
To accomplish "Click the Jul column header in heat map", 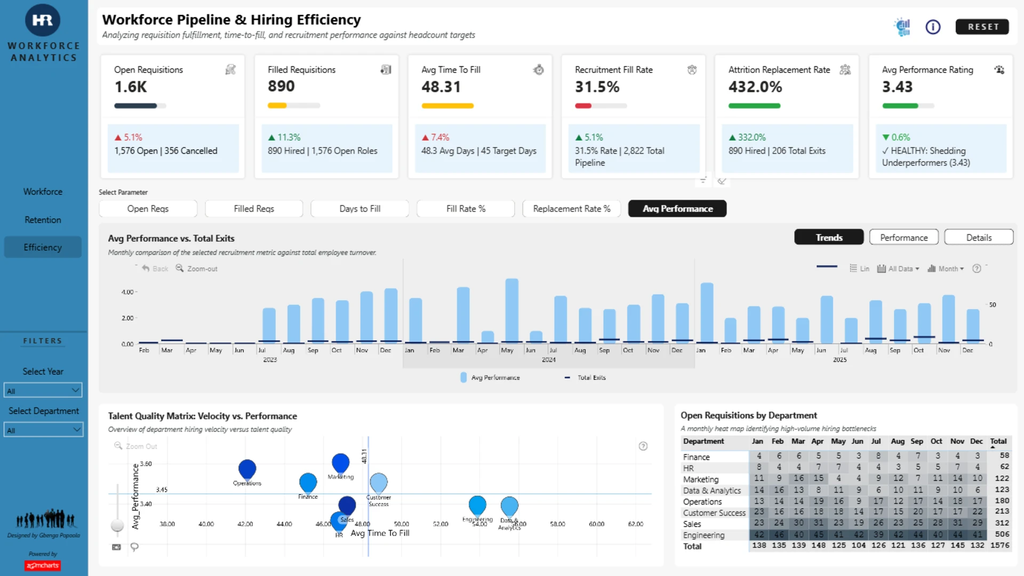I will click(876, 442).
